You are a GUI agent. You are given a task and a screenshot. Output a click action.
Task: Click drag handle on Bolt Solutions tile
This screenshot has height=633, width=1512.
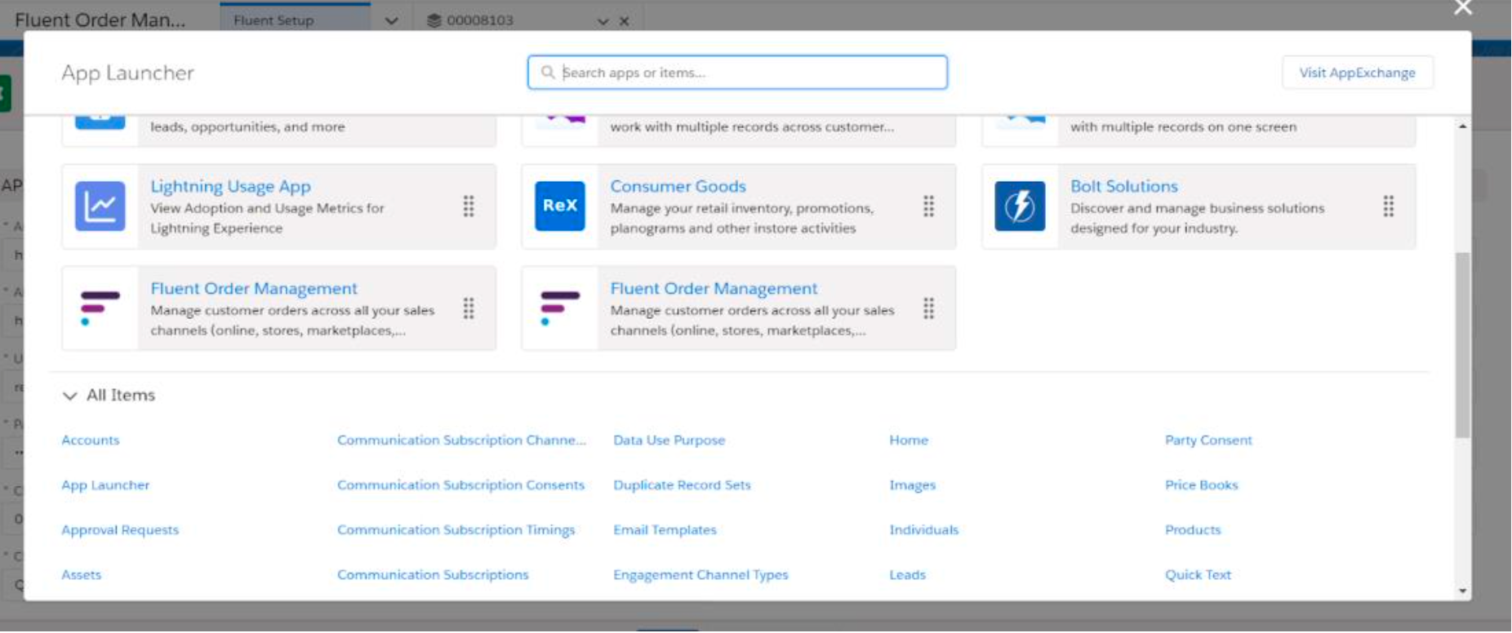point(1388,206)
